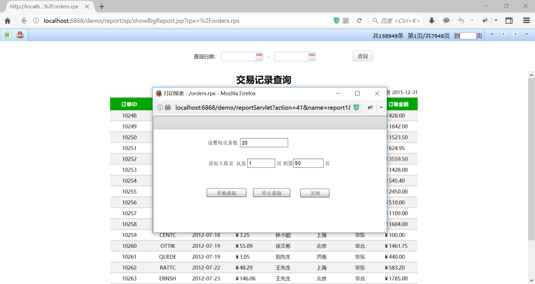Click the print report icon
The height and width of the screenshot is (284, 535).
click(x=20, y=35)
